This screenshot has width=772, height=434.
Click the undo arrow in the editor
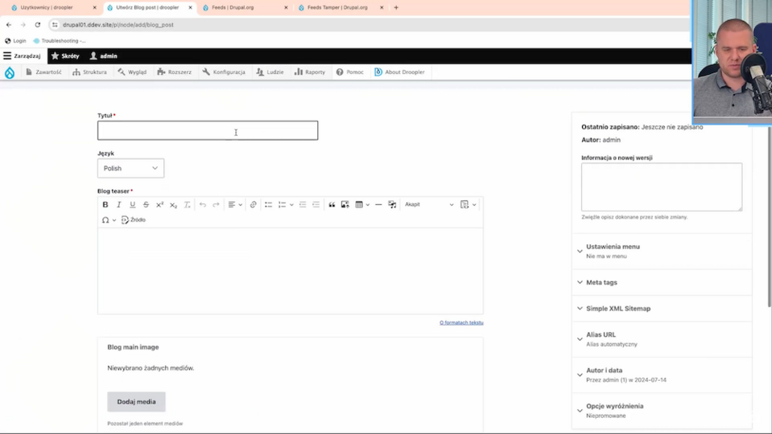point(202,204)
